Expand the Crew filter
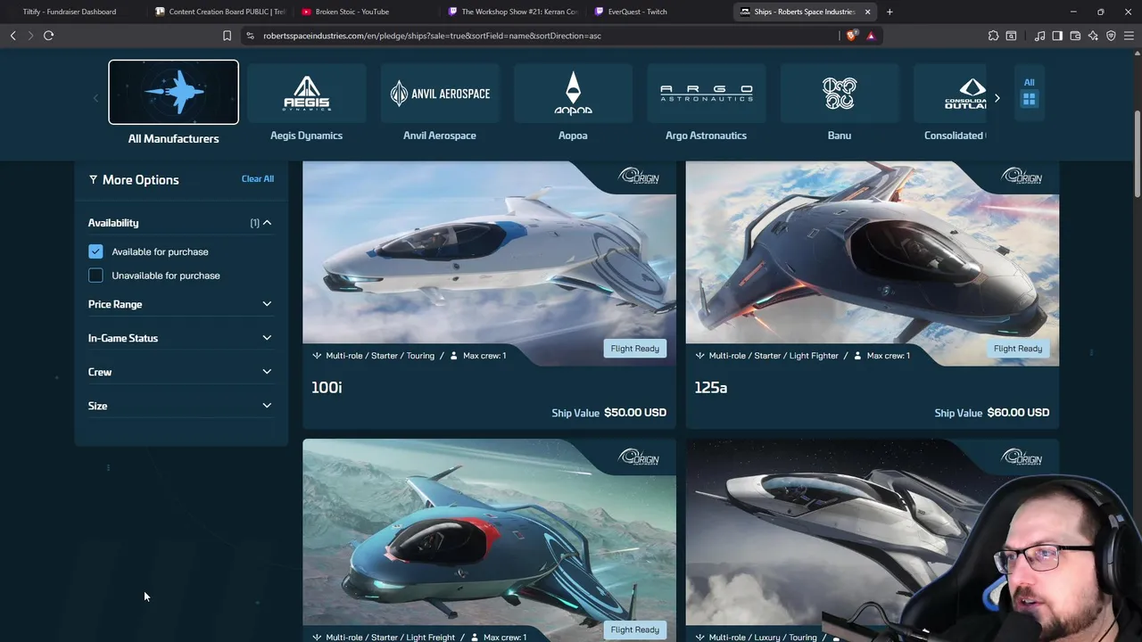Viewport: 1142px width, 642px height. [179, 372]
